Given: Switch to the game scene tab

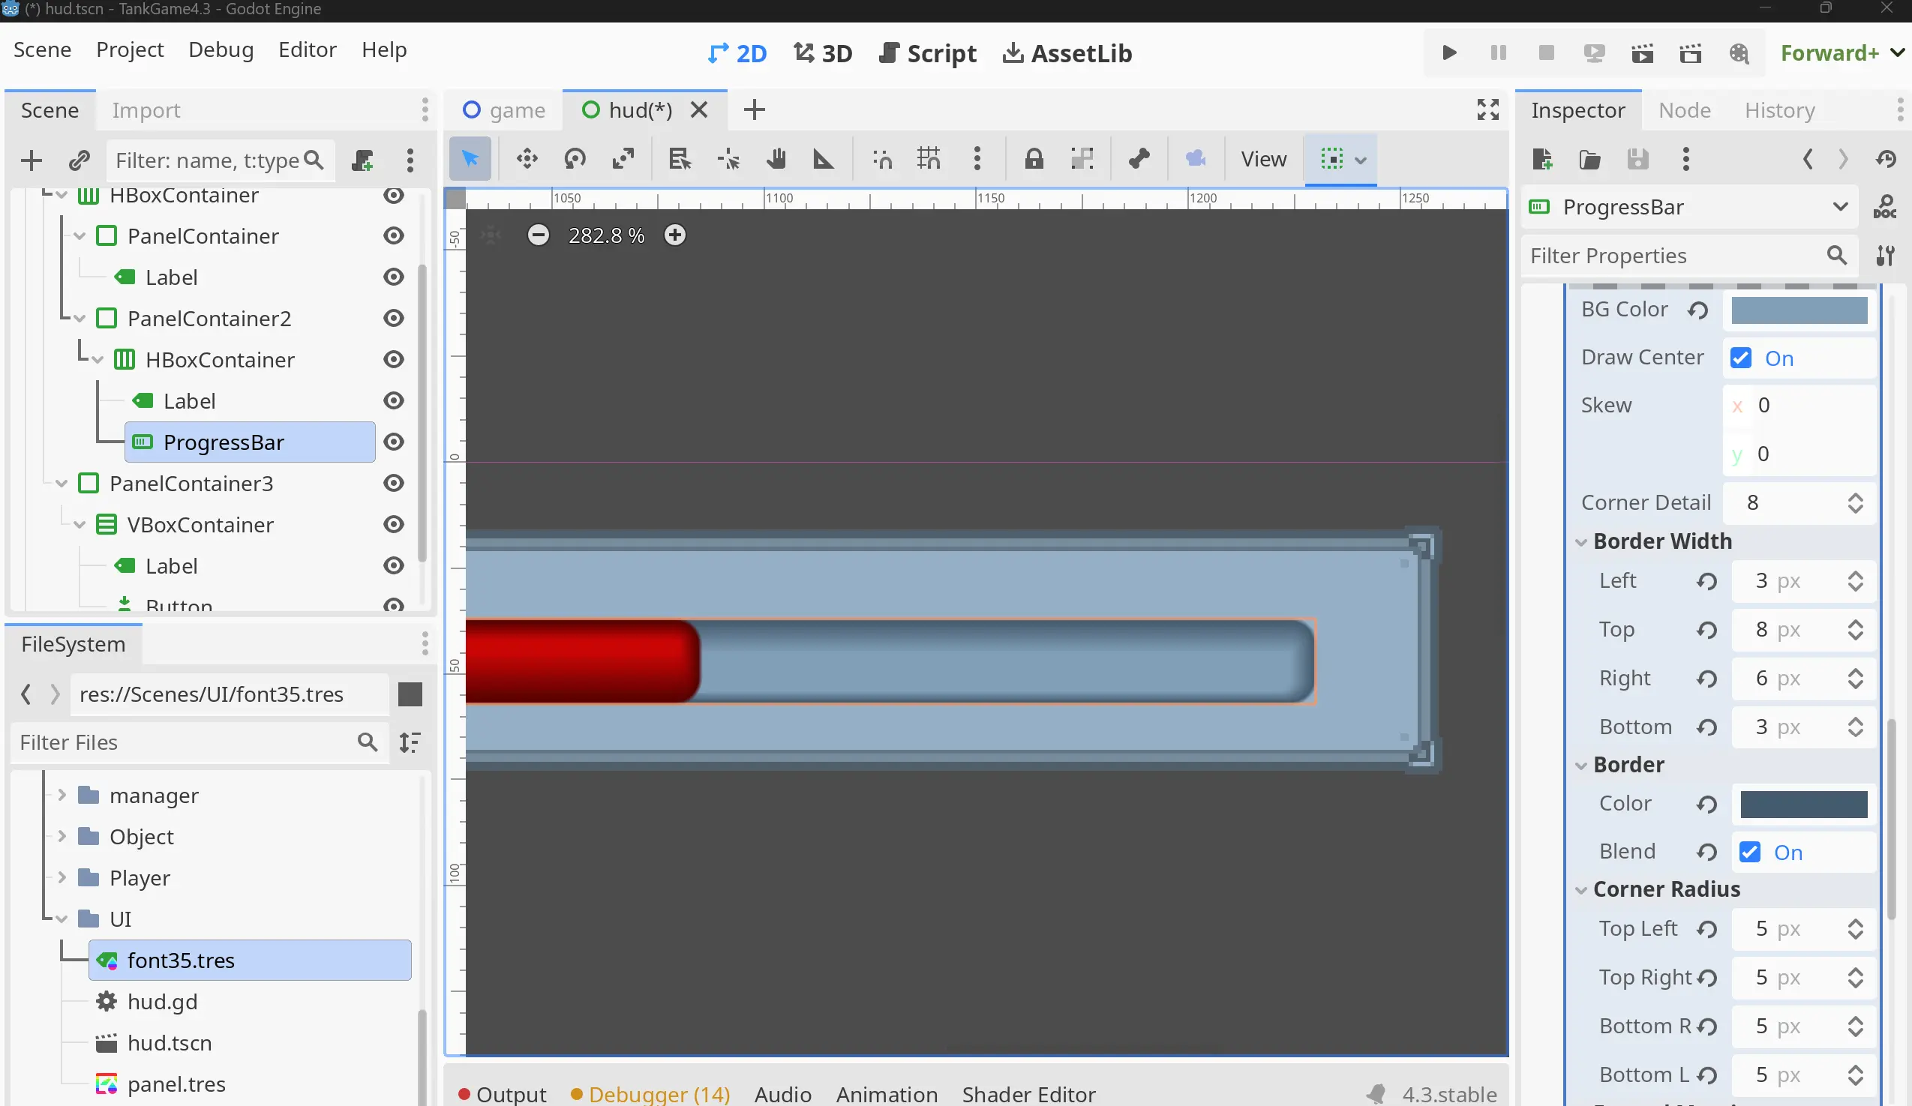Looking at the screenshot, I should tap(504, 111).
